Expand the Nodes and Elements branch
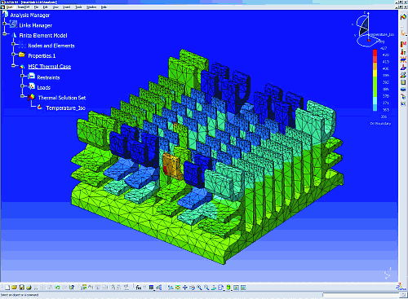The image size is (408, 299). point(13,44)
